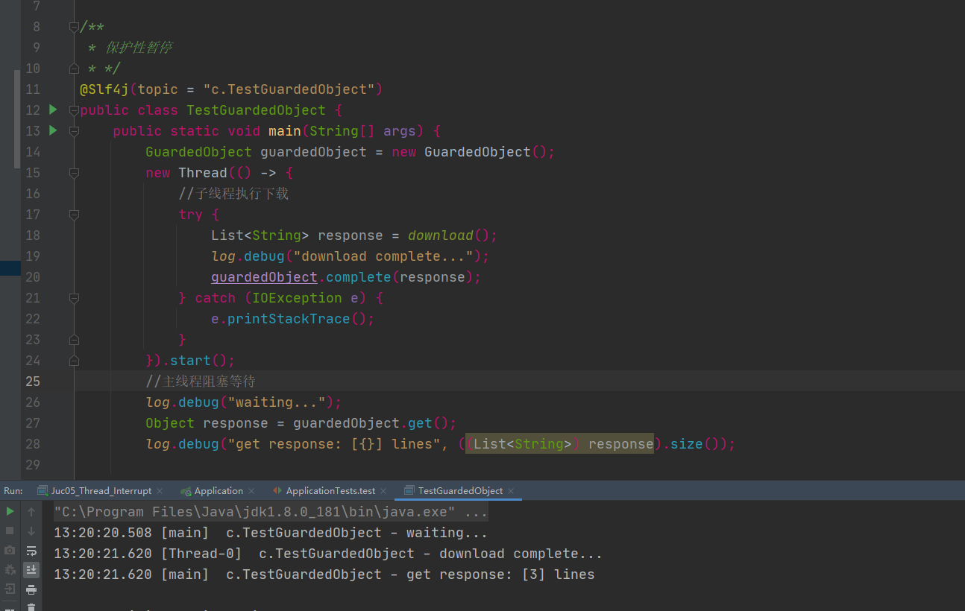Click the Chinese comment 保护性暂停
Viewport: 965px width, 611px height.
tap(139, 48)
